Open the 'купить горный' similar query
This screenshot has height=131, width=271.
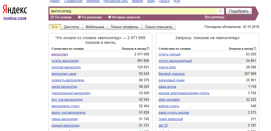coord(169,54)
